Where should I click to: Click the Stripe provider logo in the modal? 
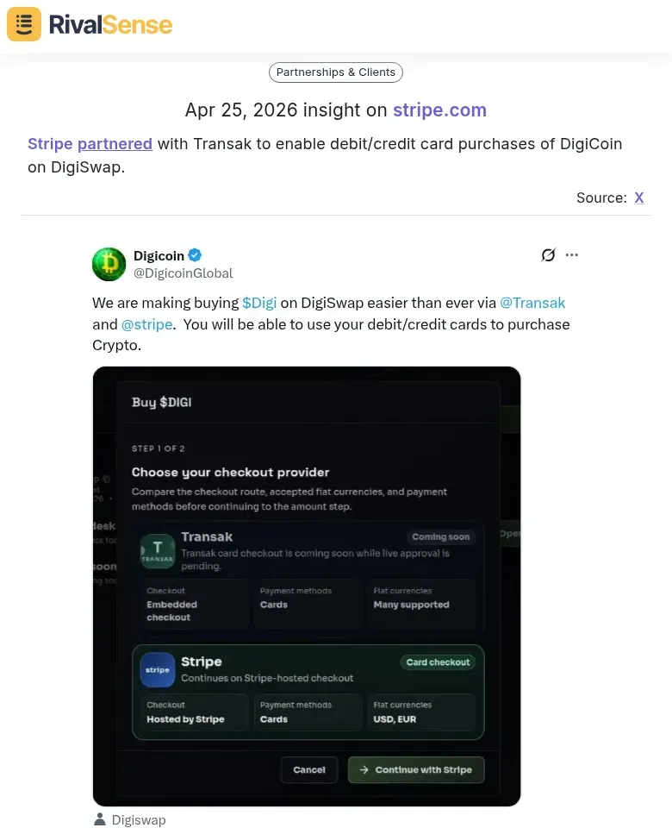pyautogui.click(x=157, y=669)
